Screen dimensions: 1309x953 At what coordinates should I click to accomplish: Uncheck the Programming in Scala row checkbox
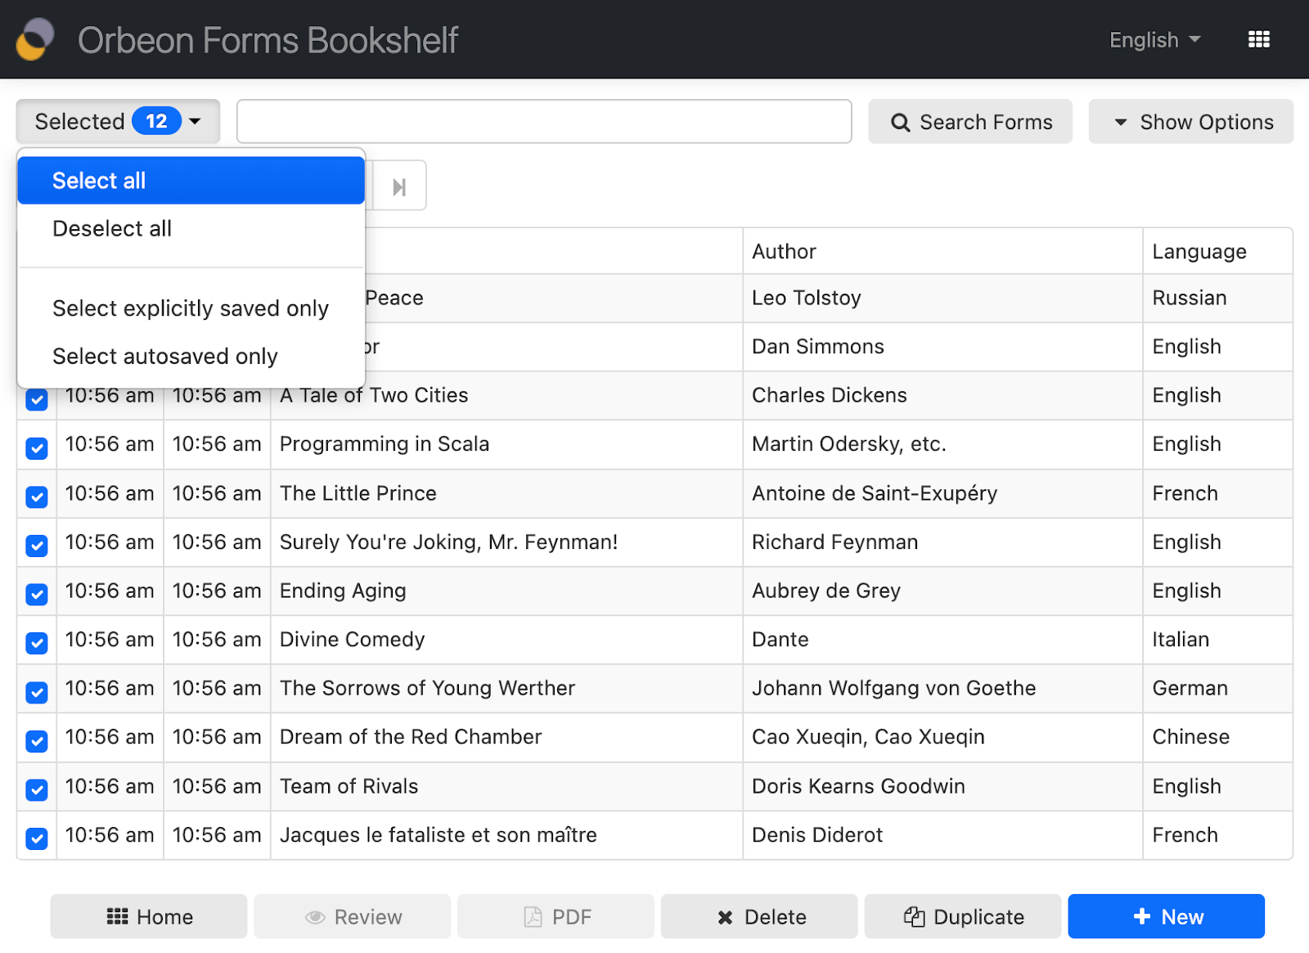tap(37, 447)
